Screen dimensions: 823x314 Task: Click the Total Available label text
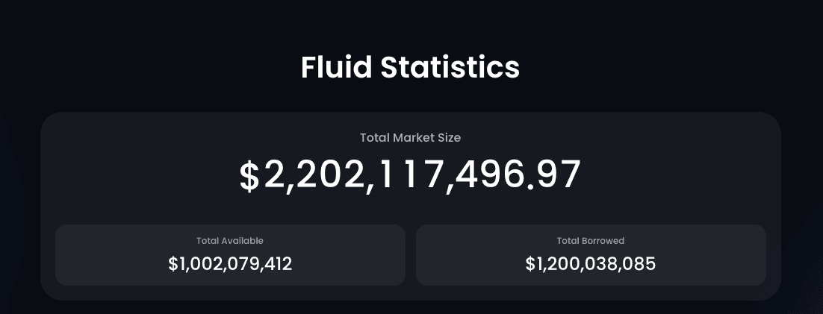pos(230,241)
